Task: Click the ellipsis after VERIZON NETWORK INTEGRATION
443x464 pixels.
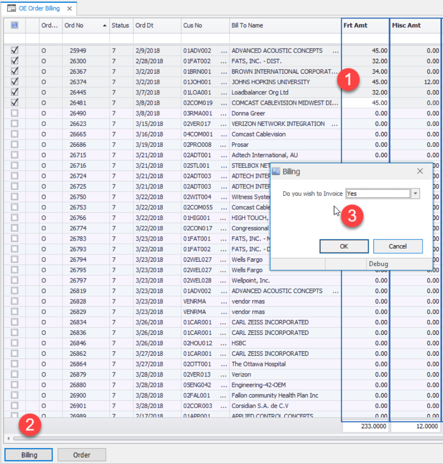Action: [336, 124]
